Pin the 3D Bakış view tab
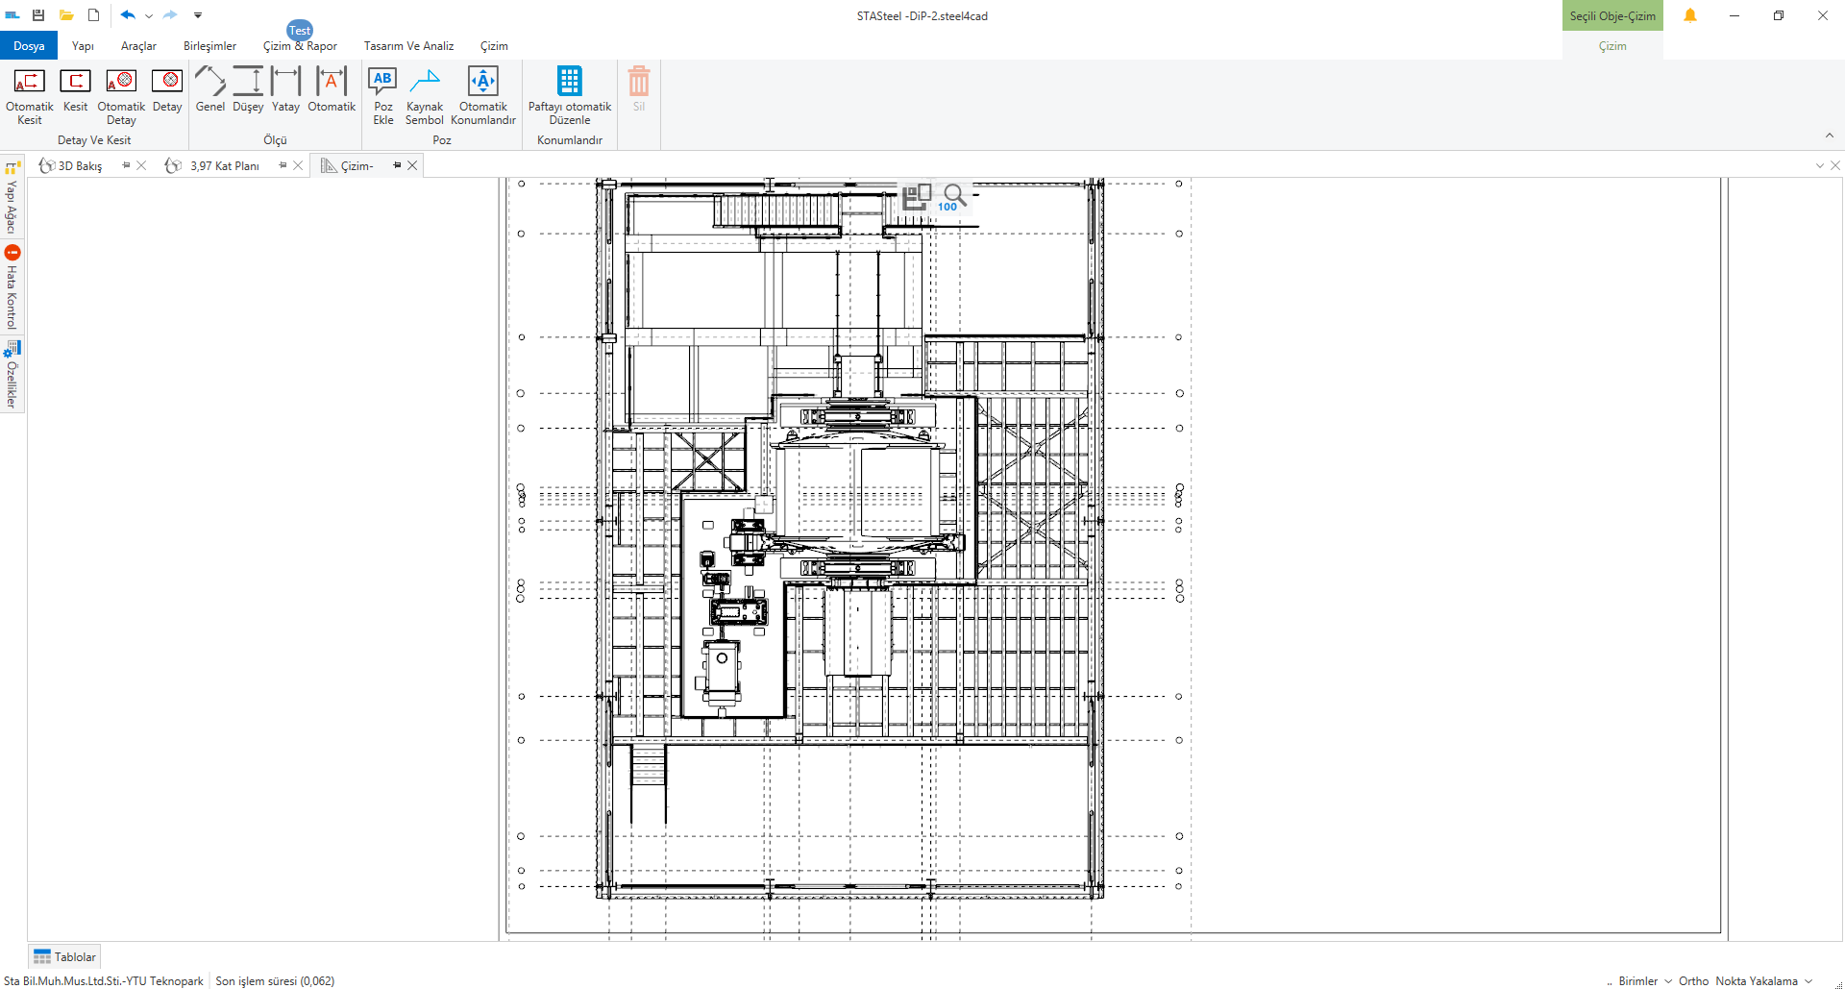This screenshot has height=989, width=1845. [x=126, y=165]
